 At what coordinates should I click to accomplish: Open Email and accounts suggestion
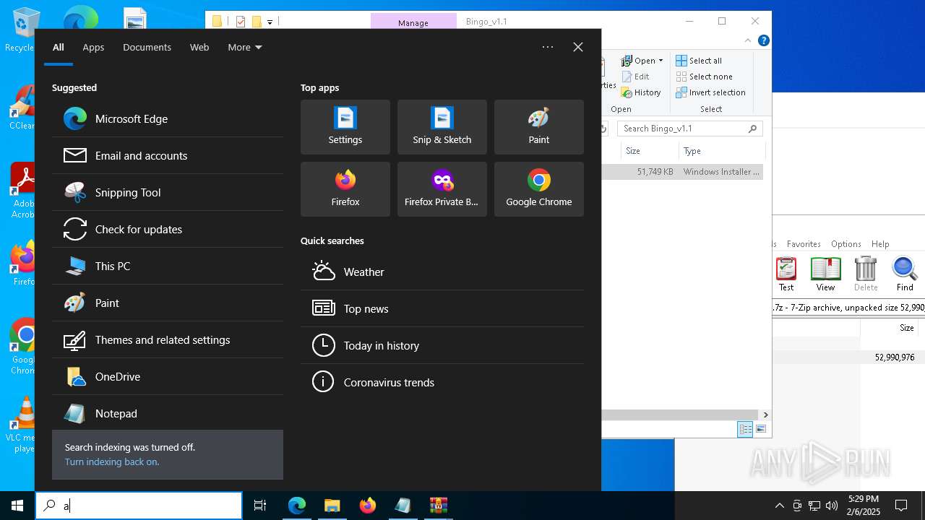(x=168, y=155)
